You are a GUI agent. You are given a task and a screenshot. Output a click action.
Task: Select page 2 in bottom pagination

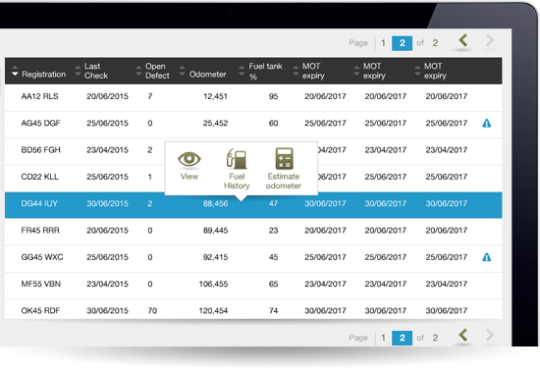pos(402,339)
